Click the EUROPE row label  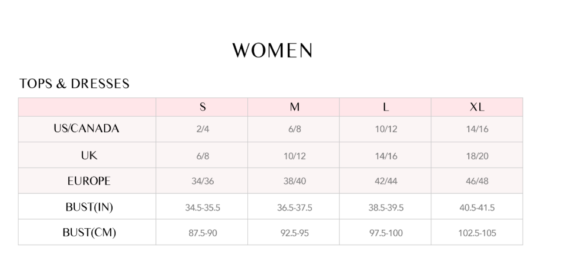89,181
